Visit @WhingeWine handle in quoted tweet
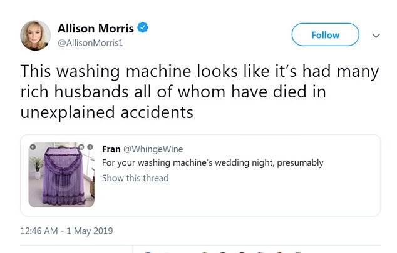 (x=153, y=149)
